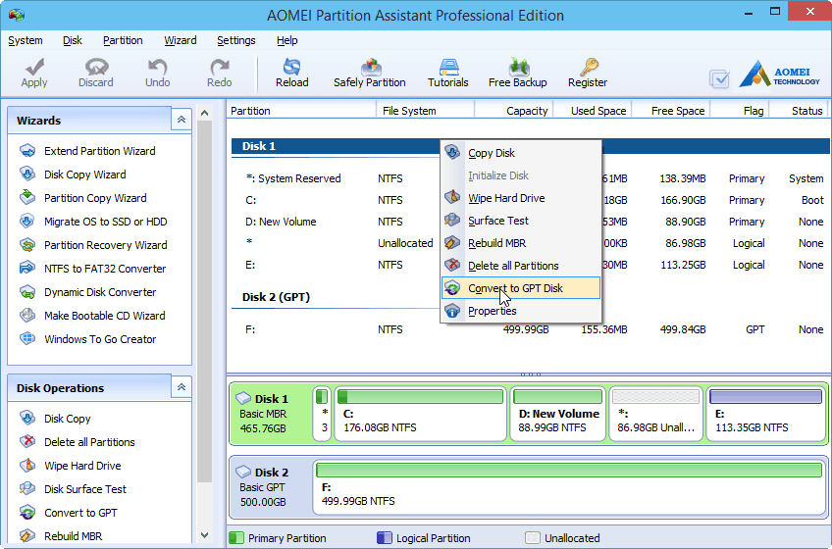Viewport: 832px width, 549px height.
Task: Select the F: partition block on Disk 2
Action: [x=568, y=487]
